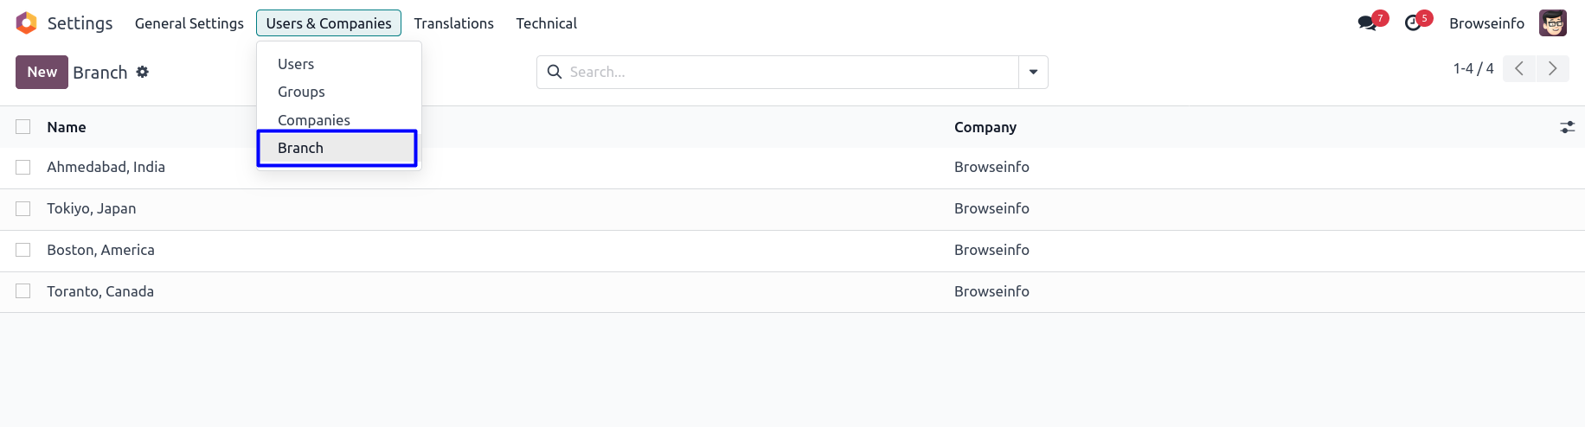Select the Toranto, Canada row checkbox
This screenshot has height=427, width=1585.
pyautogui.click(x=23, y=291)
